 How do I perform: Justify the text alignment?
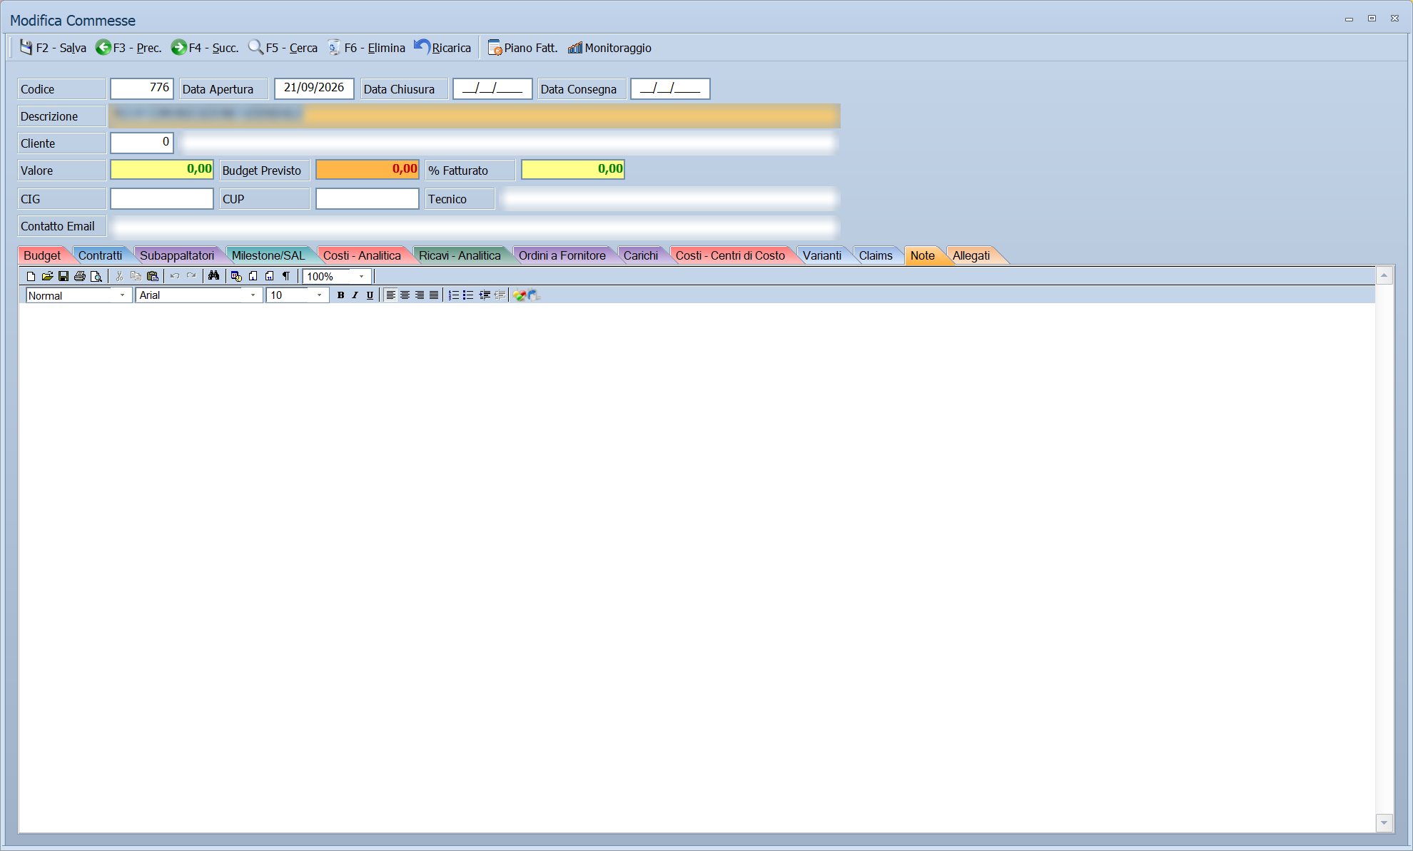coord(434,295)
